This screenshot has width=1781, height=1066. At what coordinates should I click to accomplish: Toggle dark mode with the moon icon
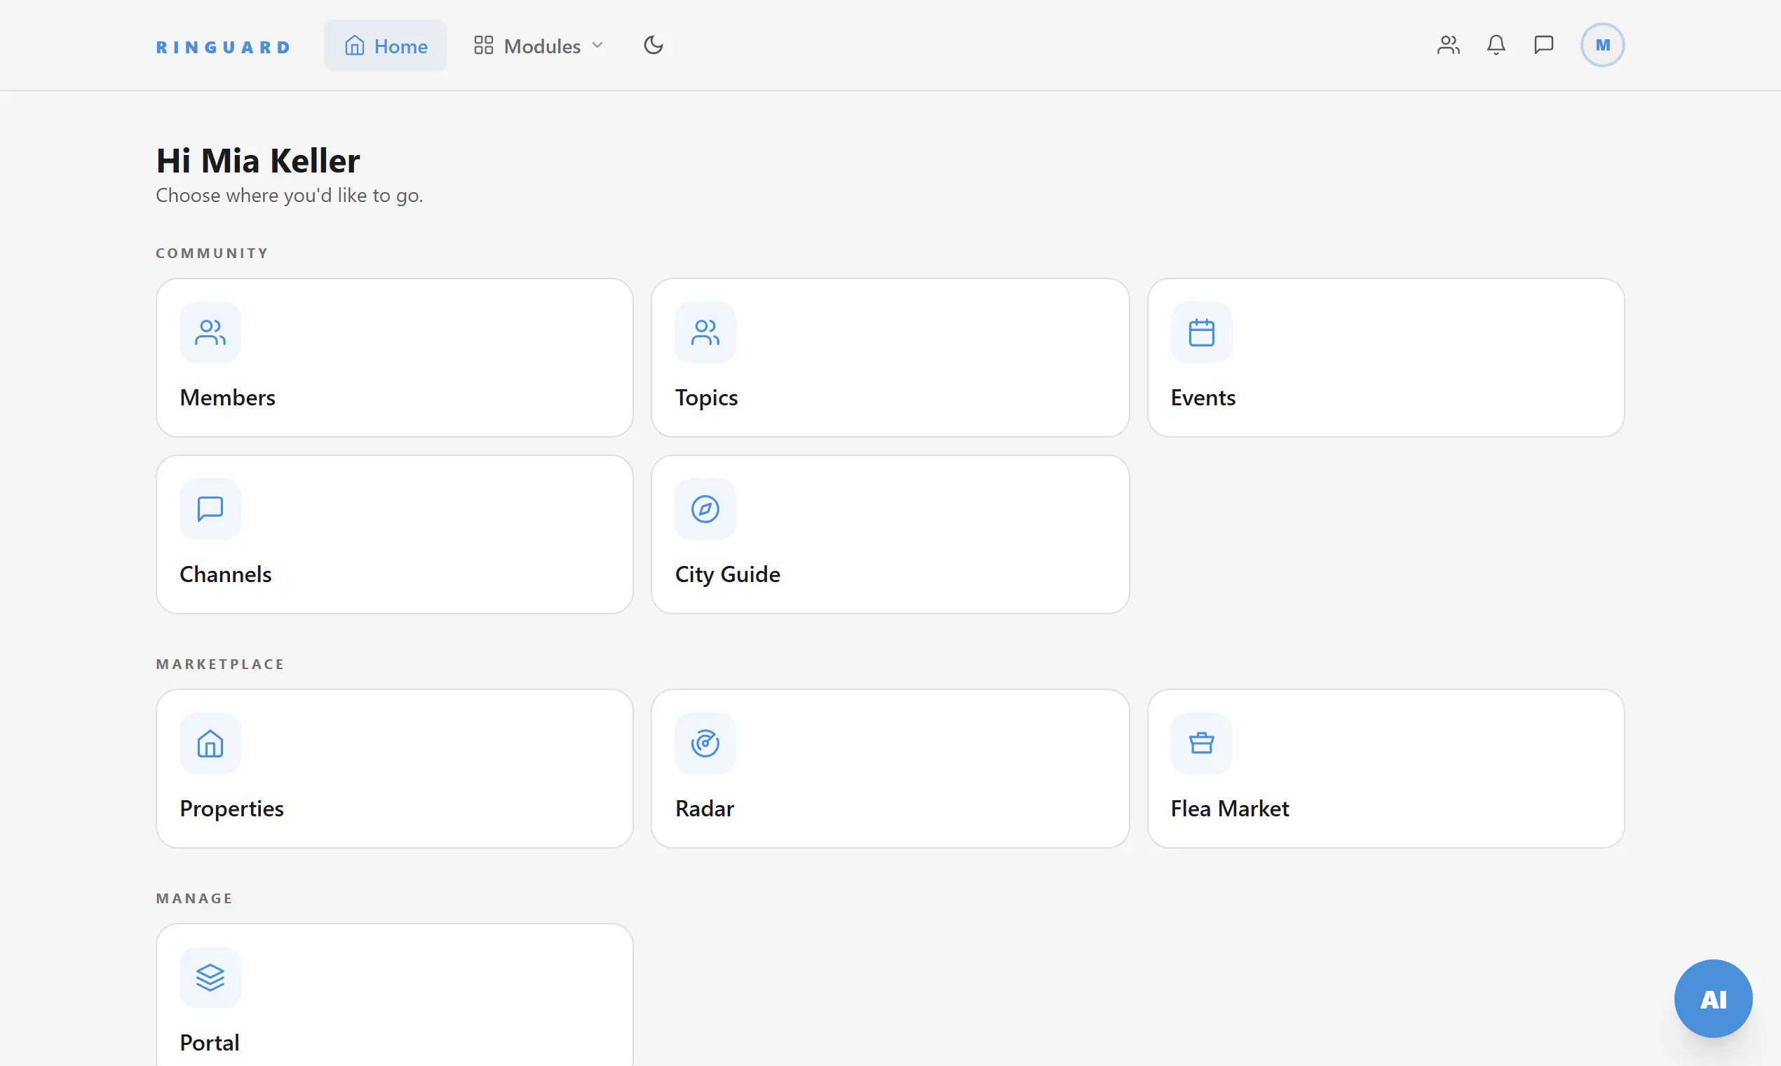(x=654, y=46)
